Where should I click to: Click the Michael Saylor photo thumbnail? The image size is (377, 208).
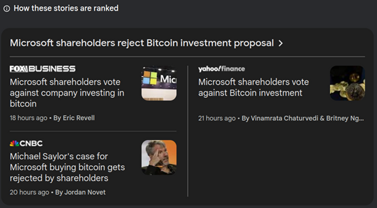pyautogui.click(x=159, y=158)
